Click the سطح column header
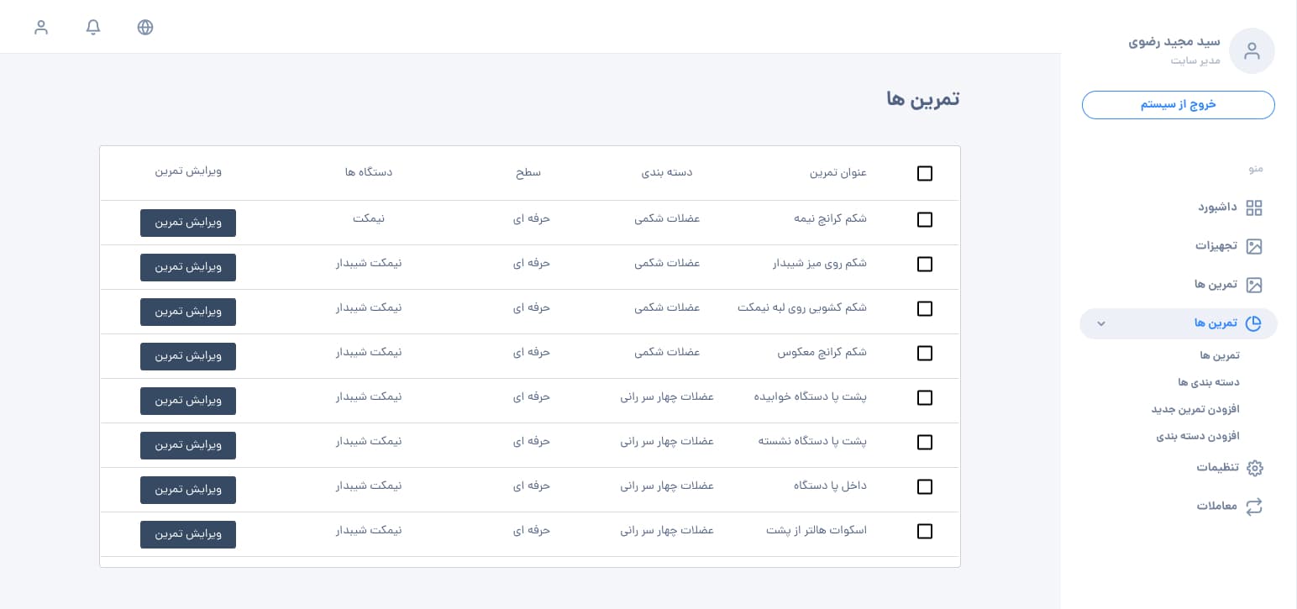1297x609 pixels. pyautogui.click(x=528, y=172)
